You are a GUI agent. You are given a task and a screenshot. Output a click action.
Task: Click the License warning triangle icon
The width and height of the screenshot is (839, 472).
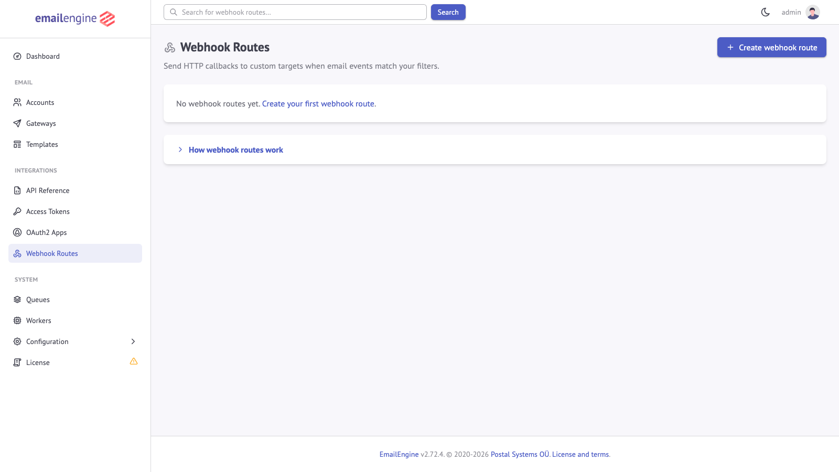pos(134,361)
